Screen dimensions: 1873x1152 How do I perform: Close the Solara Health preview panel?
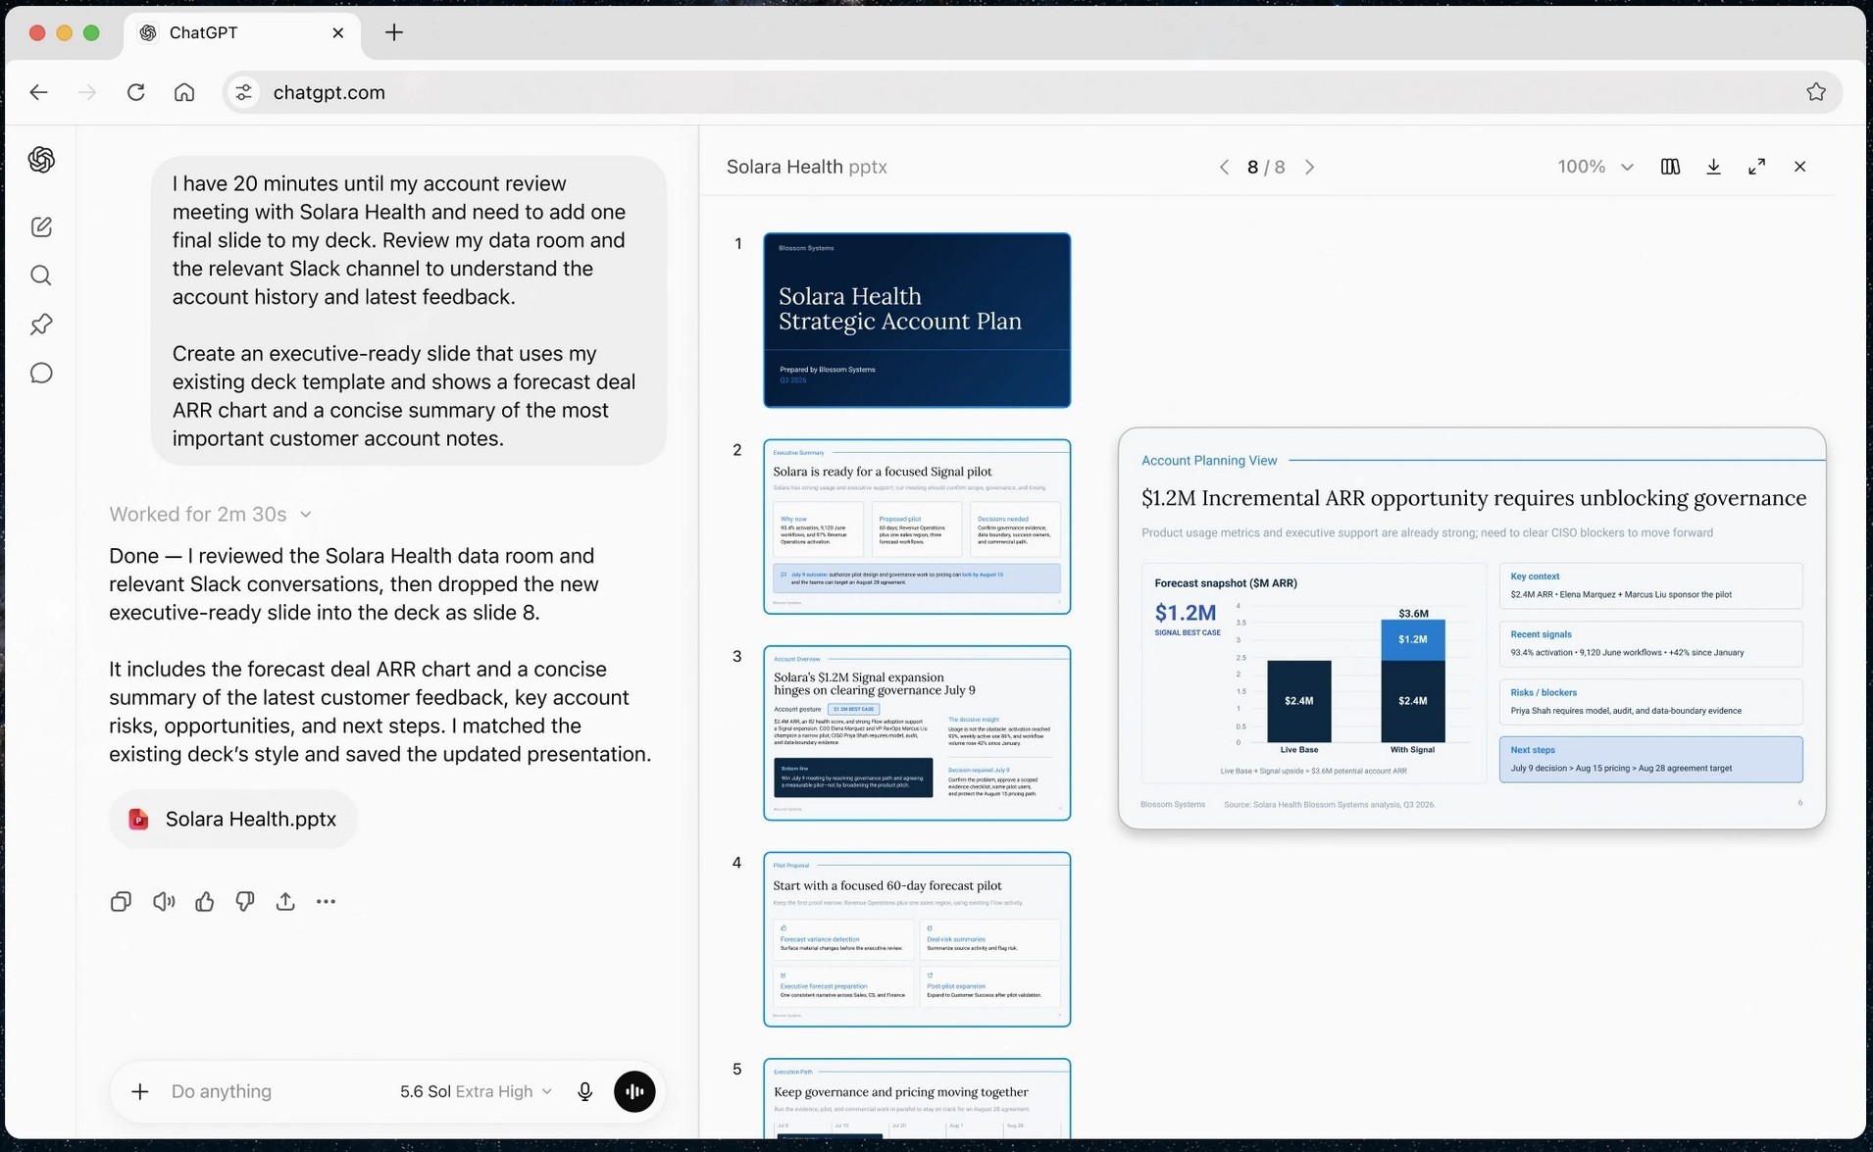point(1799,167)
